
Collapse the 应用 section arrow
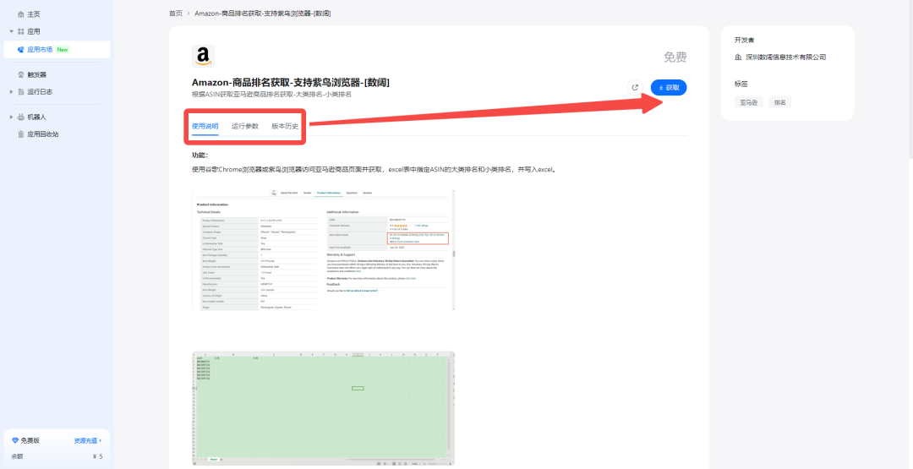(x=11, y=31)
